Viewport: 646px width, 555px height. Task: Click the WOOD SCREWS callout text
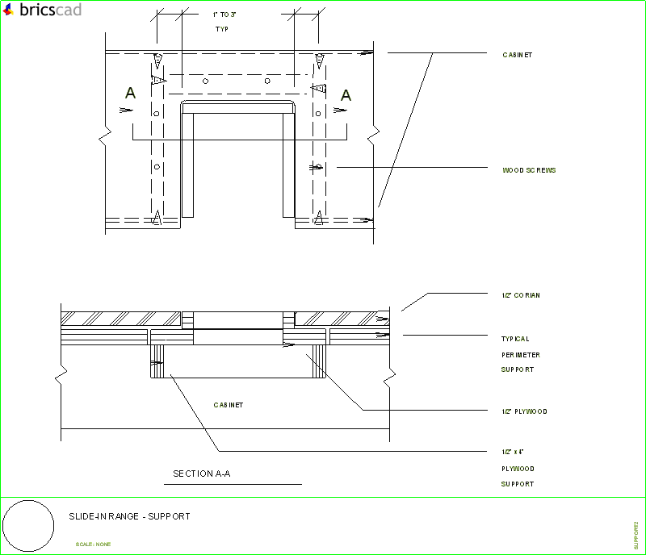click(529, 169)
